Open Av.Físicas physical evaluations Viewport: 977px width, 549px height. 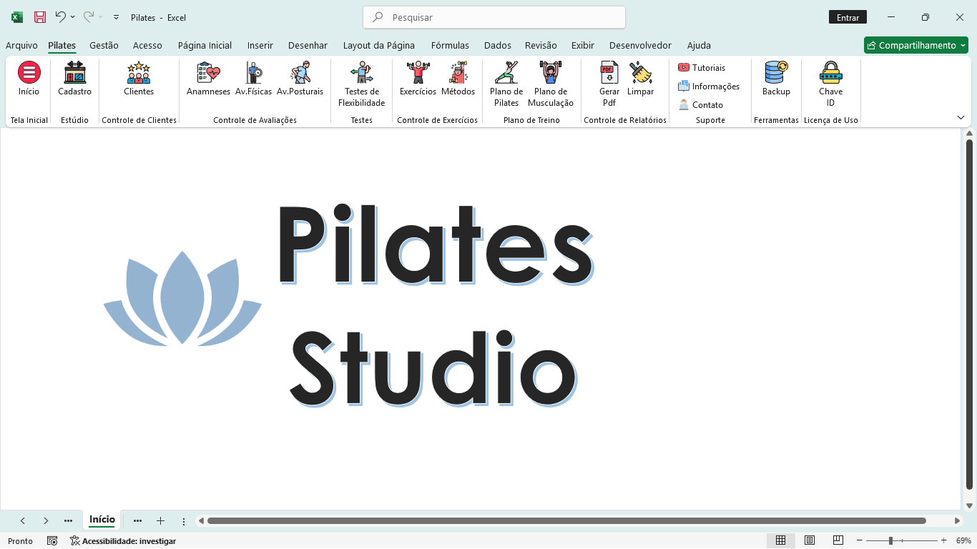[x=253, y=79]
